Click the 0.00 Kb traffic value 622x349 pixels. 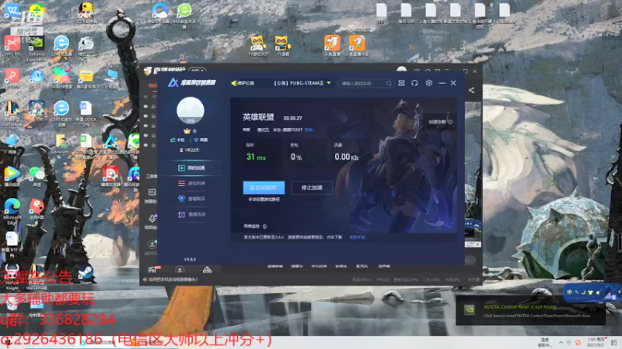(x=346, y=157)
